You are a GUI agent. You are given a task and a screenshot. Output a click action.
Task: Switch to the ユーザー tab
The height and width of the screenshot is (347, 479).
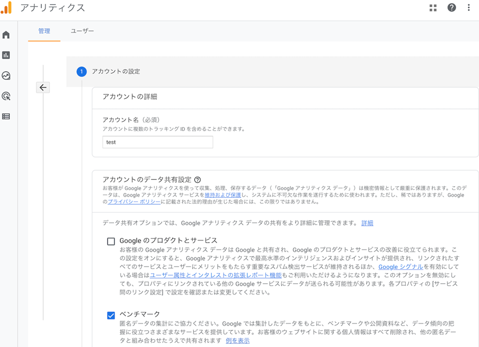[x=82, y=31]
